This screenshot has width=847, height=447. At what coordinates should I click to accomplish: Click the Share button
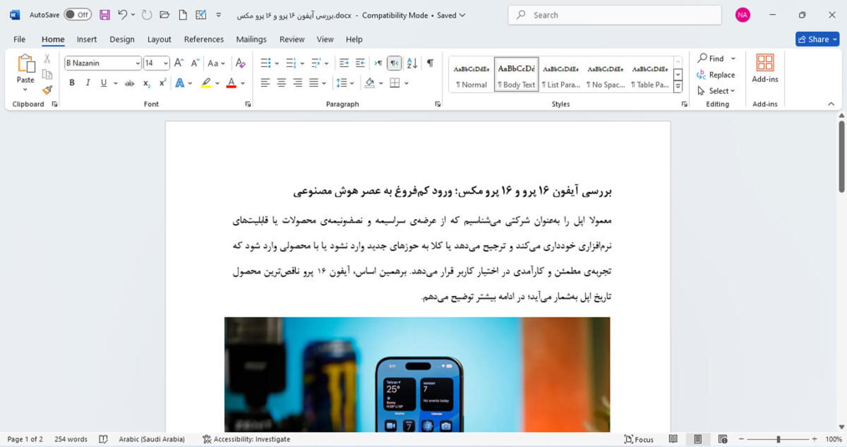pos(817,39)
